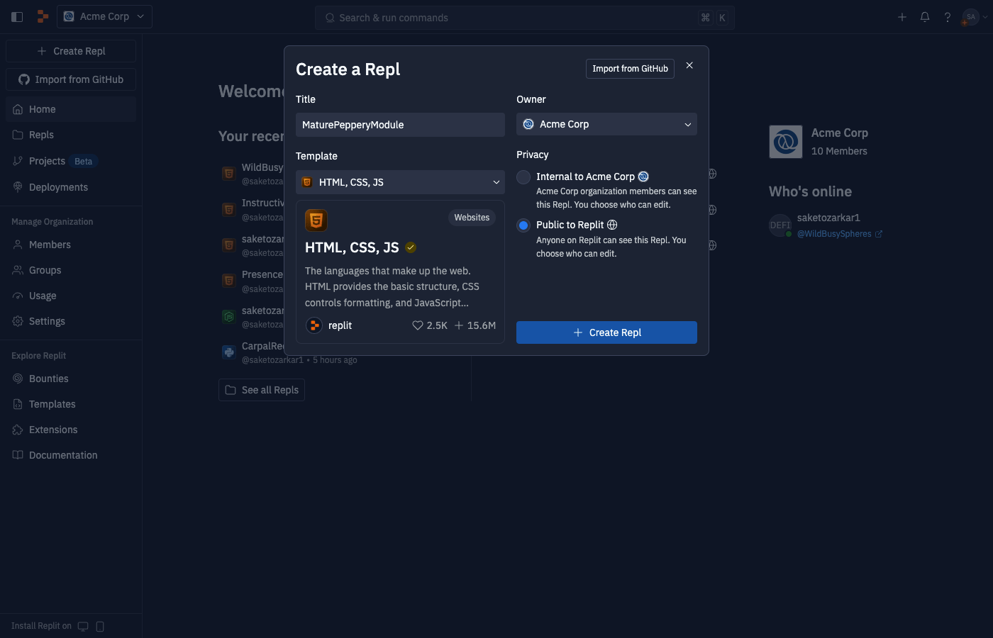
Task: Click the heart likes icon
Action: [418, 325]
